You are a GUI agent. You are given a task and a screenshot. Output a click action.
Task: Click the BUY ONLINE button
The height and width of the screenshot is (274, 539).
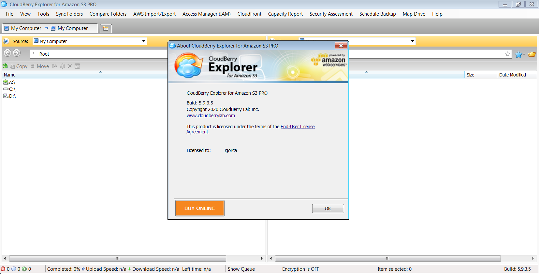(x=200, y=208)
